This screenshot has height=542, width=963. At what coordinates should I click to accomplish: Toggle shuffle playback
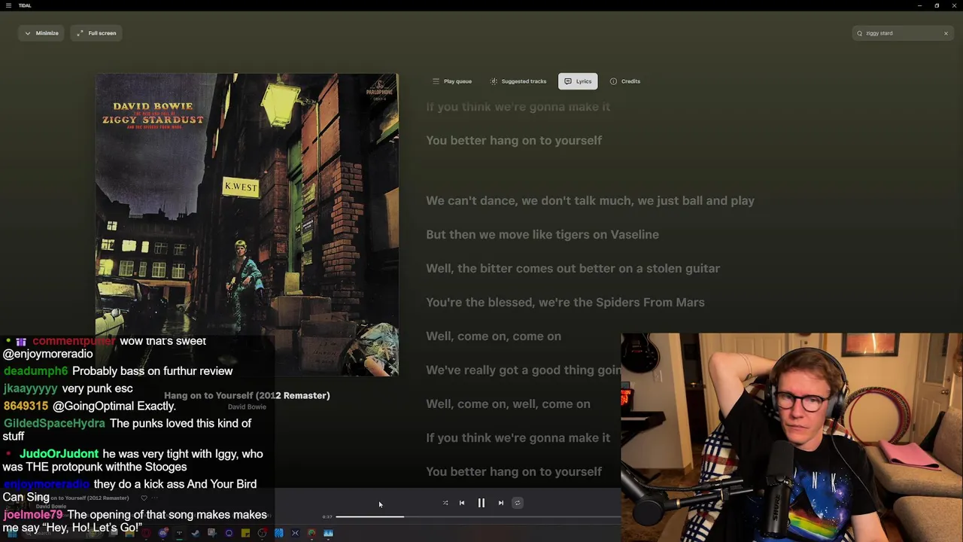point(445,503)
